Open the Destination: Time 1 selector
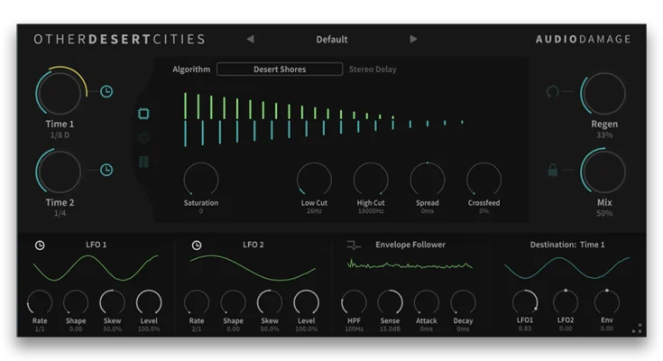 [566, 245]
